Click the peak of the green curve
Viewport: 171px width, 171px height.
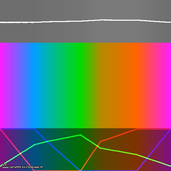pyautogui.click(x=80, y=135)
